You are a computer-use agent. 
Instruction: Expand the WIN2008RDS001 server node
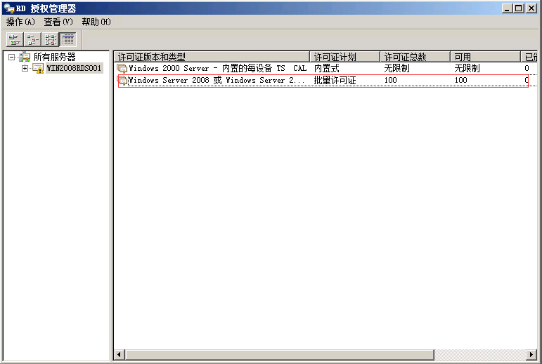(25, 68)
